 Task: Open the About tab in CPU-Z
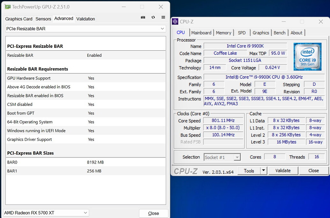(297, 33)
